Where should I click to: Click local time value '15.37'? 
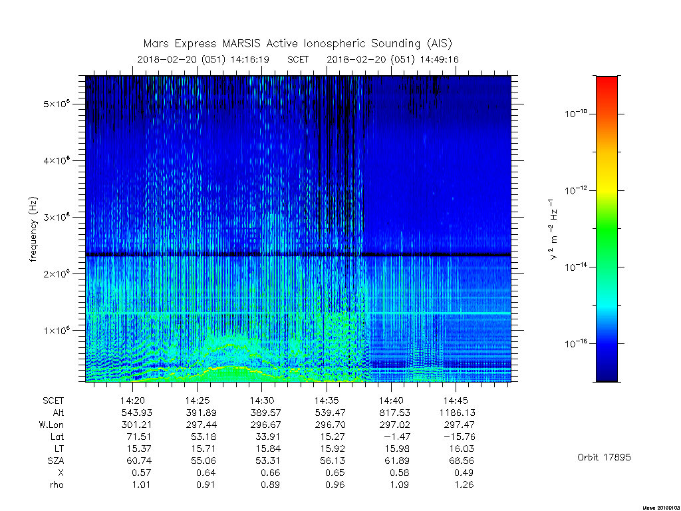139,448
